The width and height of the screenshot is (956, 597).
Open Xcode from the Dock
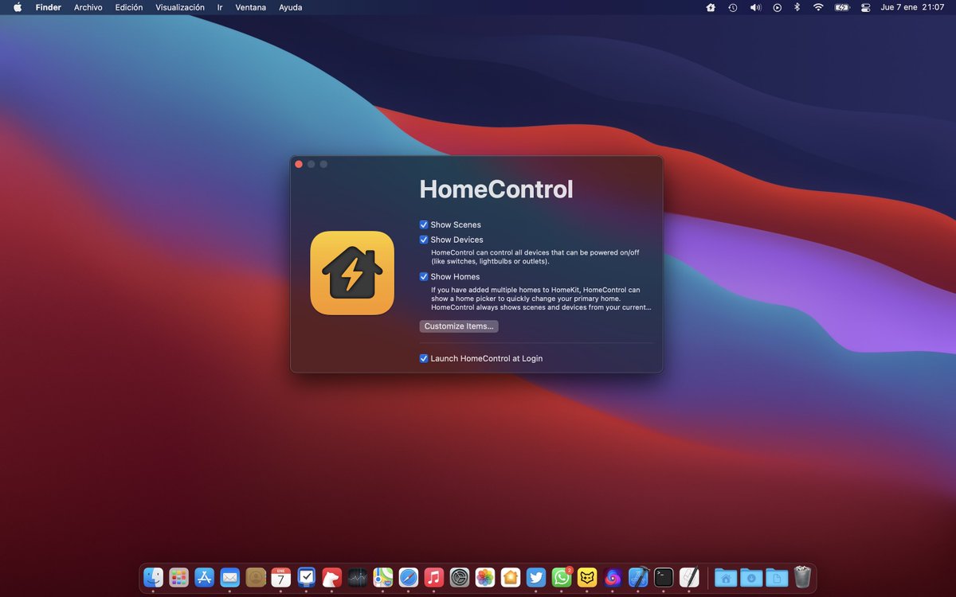click(638, 577)
